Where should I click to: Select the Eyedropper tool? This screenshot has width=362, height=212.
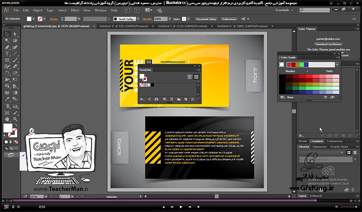pyautogui.click(x=7, y=99)
